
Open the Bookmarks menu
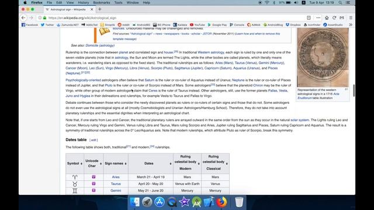(102, 2)
